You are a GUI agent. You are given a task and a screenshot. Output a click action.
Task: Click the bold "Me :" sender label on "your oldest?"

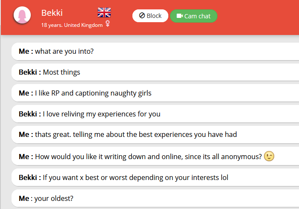[26, 198]
